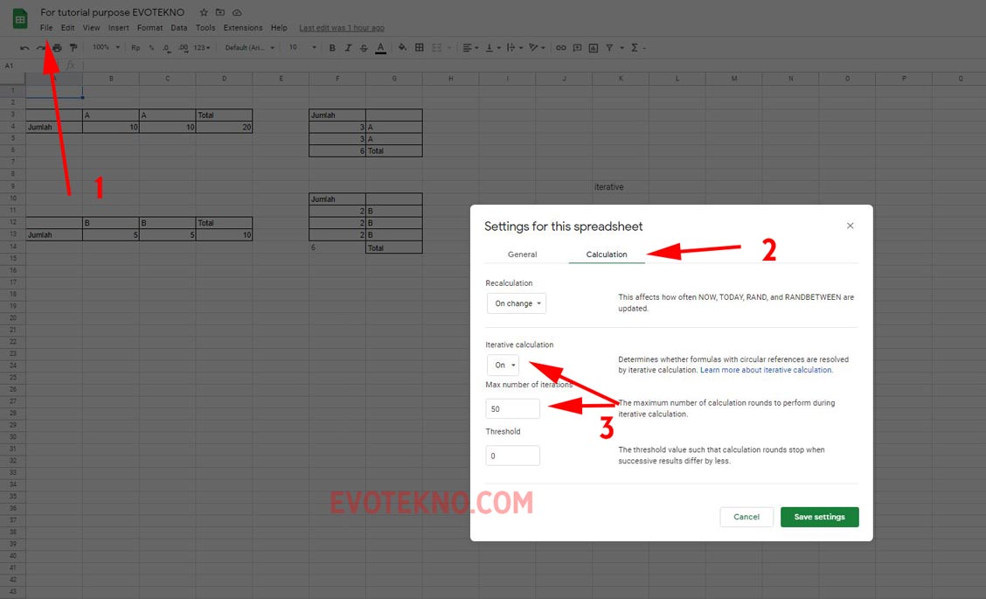The height and width of the screenshot is (599, 986).
Task: Open the Recalculation 'On change' dropdown
Action: (517, 303)
